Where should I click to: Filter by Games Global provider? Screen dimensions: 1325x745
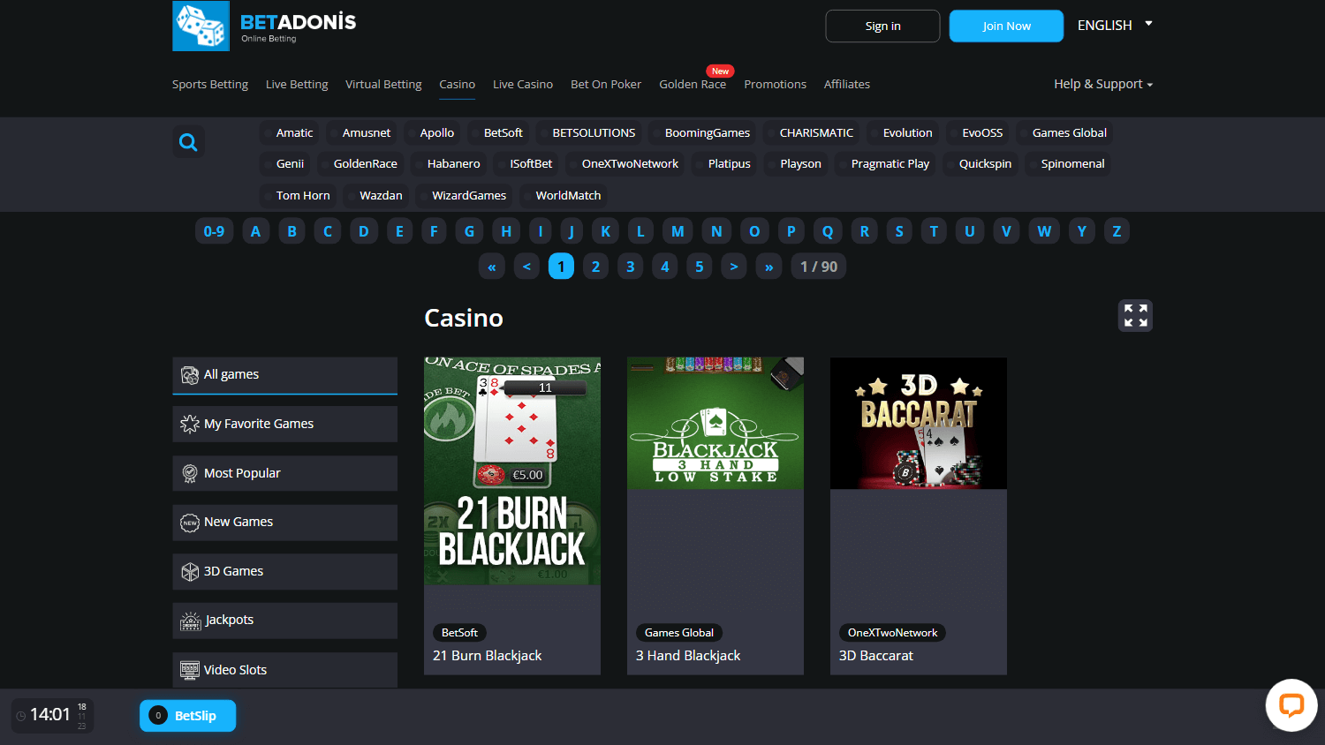[1064, 133]
